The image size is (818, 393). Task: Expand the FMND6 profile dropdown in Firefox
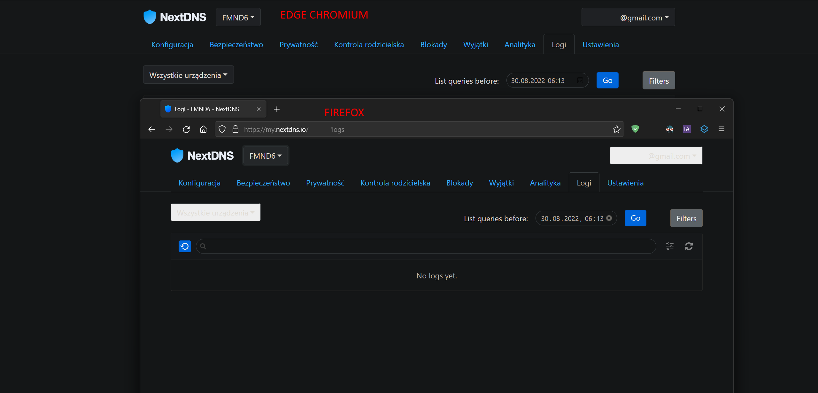tap(265, 156)
